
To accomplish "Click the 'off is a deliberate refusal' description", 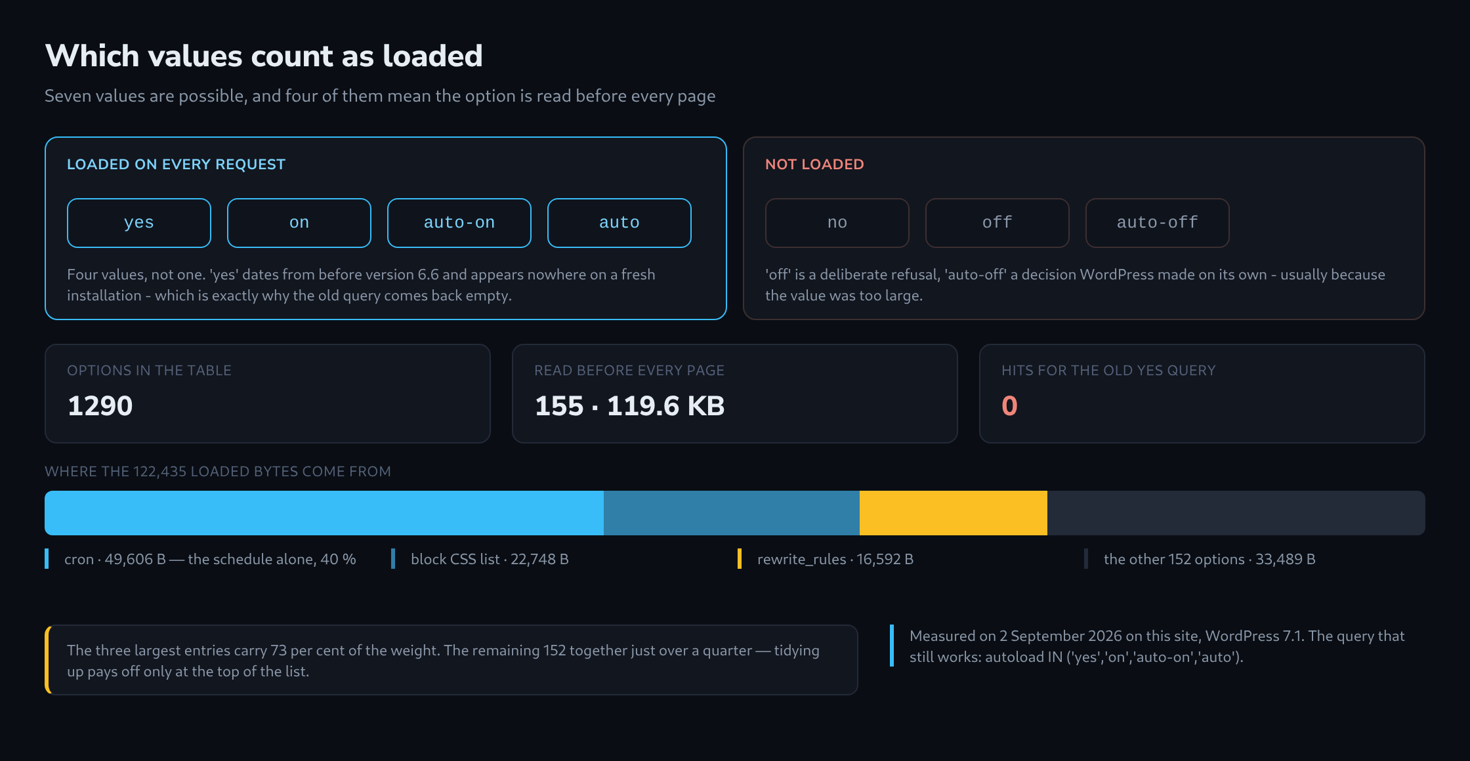I will coord(1075,285).
